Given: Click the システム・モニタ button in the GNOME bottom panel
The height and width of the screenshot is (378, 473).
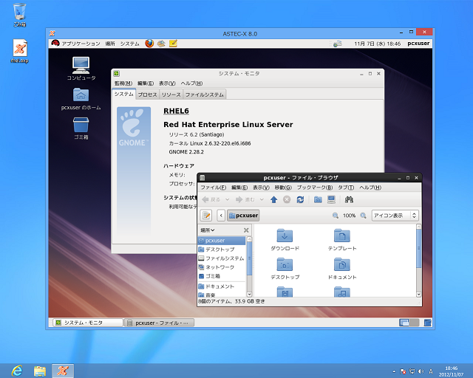Looking at the screenshot, I should pyautogui.click(x=88, y=323).
